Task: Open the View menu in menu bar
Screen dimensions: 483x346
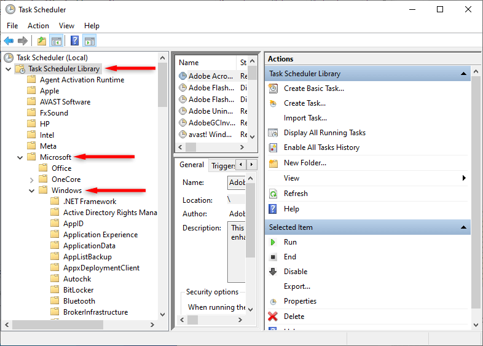Action: pyautogui.click(x=66, y=26)
